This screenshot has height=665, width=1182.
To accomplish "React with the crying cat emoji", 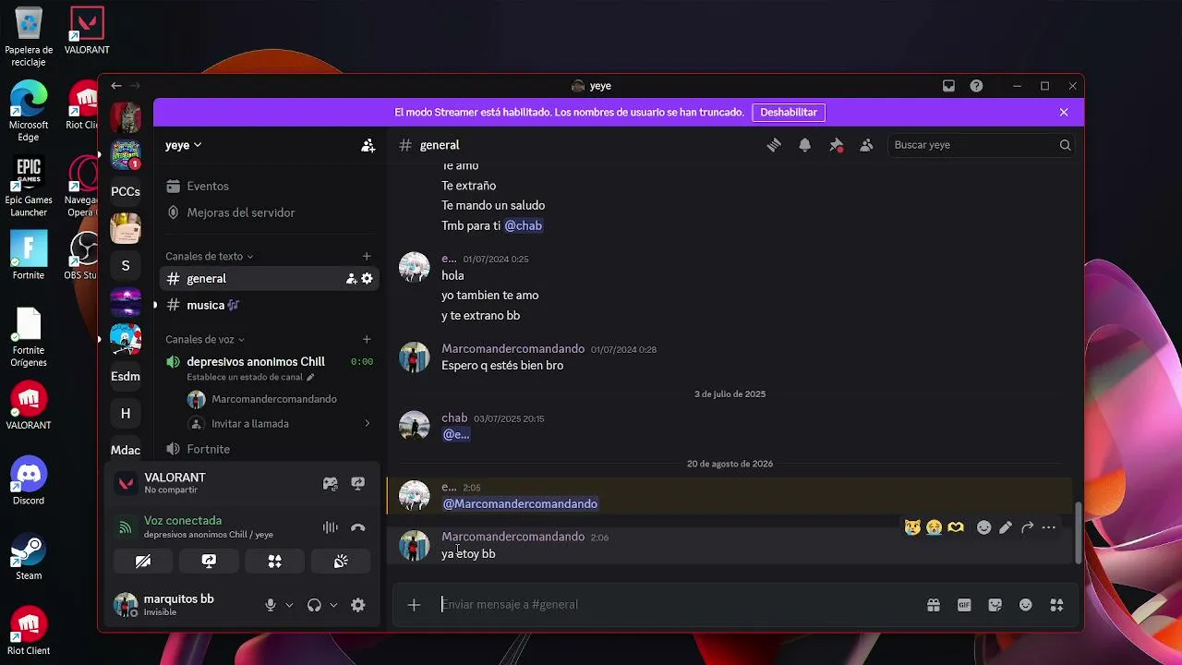I will 912,527.
